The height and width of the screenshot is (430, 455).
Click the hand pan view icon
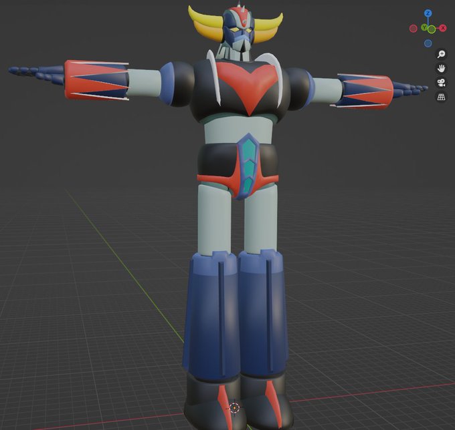[442, 68]
